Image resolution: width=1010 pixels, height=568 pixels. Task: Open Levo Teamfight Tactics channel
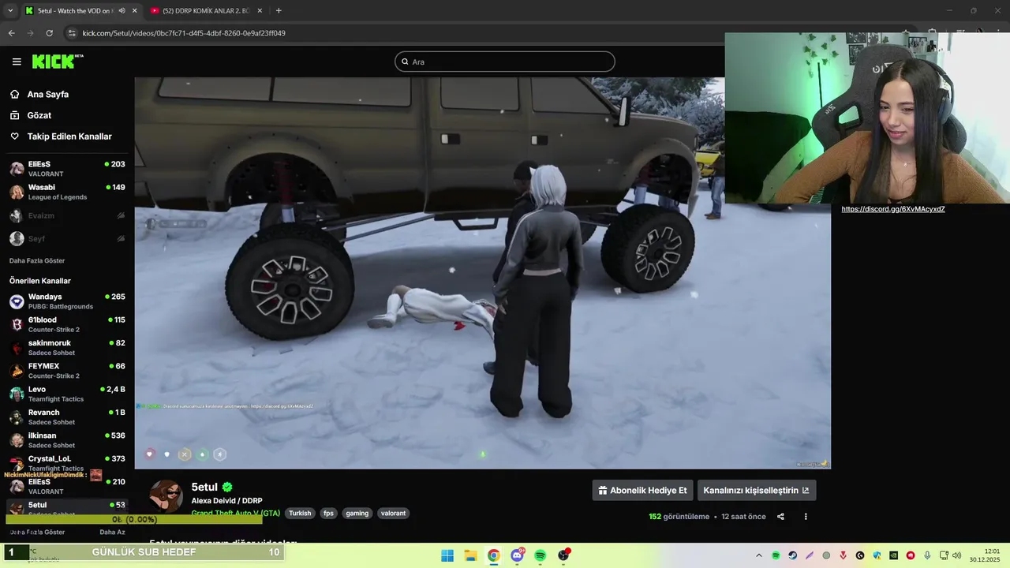(x=67, y=394)
